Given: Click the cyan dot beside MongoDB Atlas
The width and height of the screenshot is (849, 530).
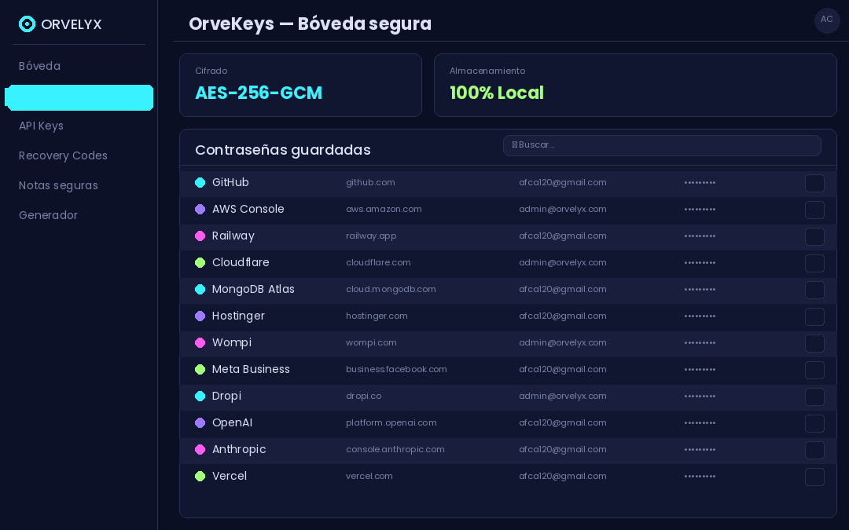Looking at the screenshot, I should click(x=200, y=289).
